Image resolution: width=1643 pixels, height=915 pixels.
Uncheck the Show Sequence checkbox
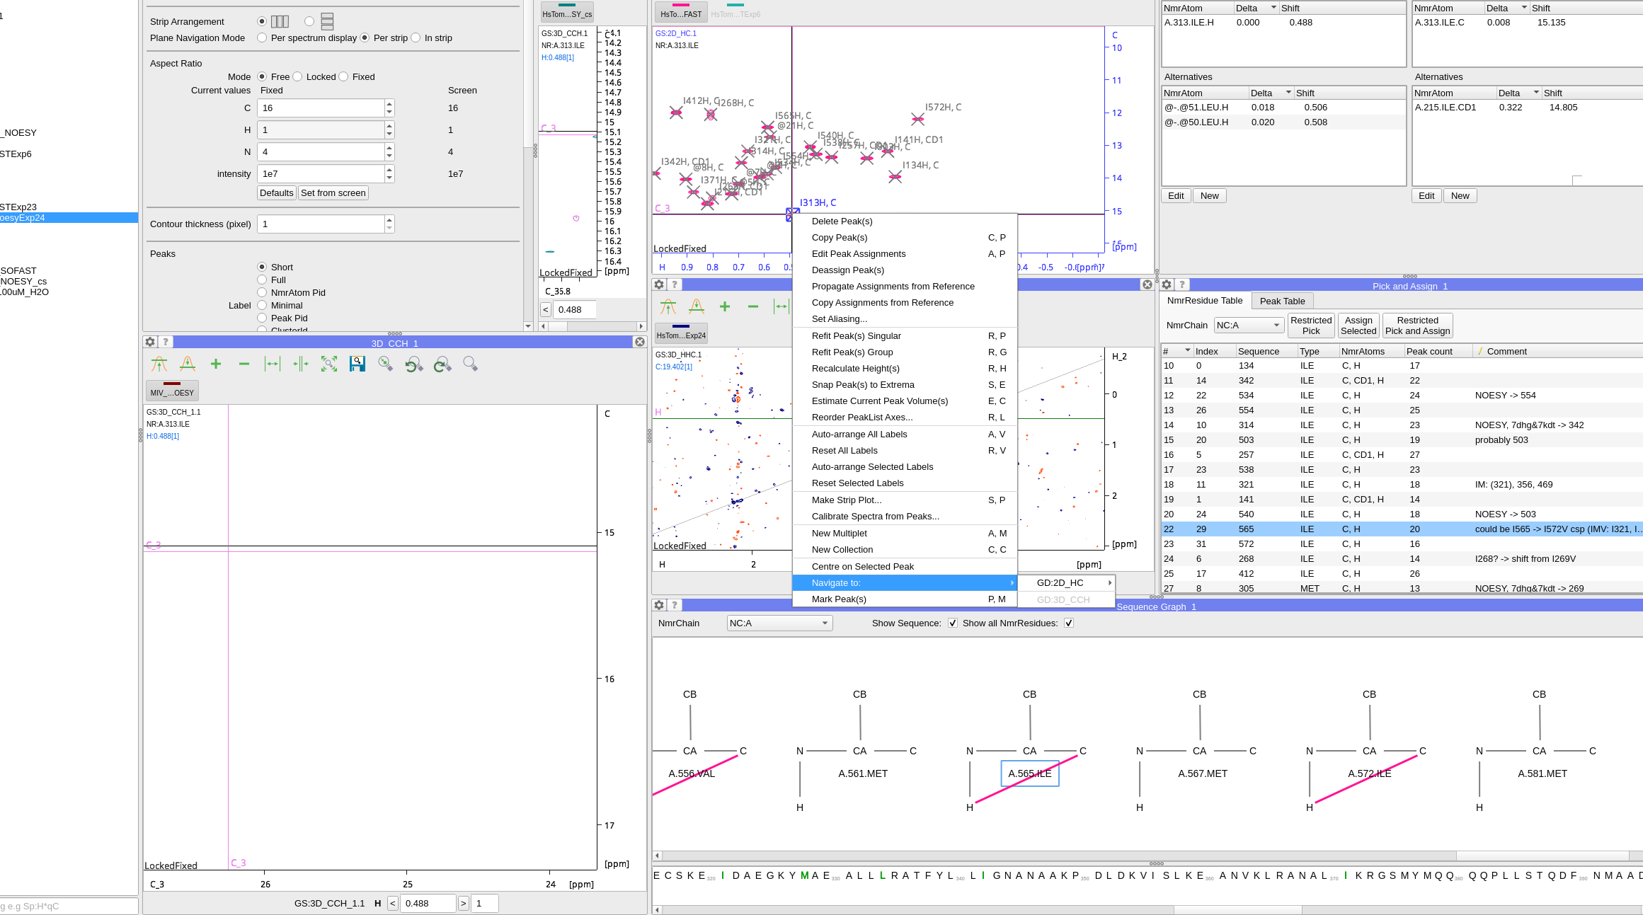coord(953,623)
